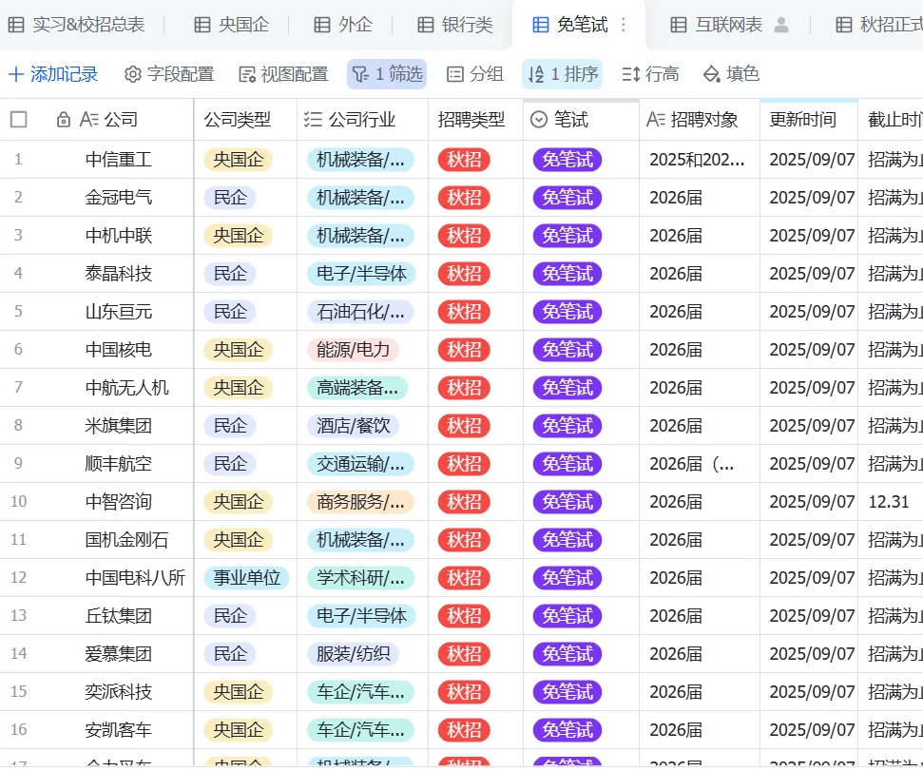Switch to the 银行类 tab
The image size is (923, 771).
click(455, 25)
